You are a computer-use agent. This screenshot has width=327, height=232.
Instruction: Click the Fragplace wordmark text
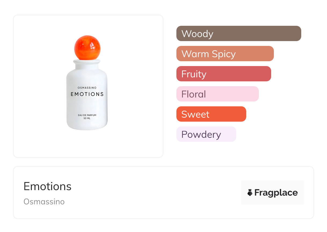[x=276, y=193]
